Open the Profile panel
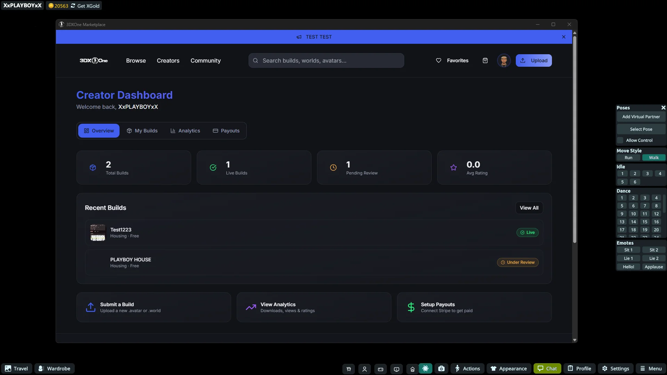This screenshot has height=375, width=667. [579, 368]
